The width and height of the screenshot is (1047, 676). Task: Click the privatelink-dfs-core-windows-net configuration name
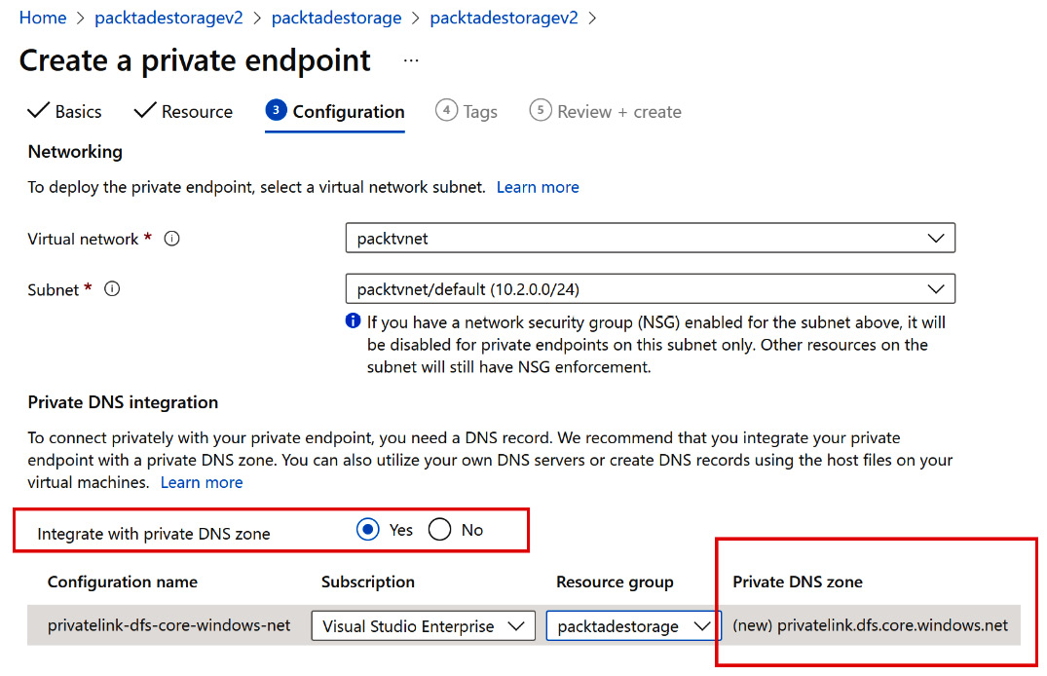169,625
